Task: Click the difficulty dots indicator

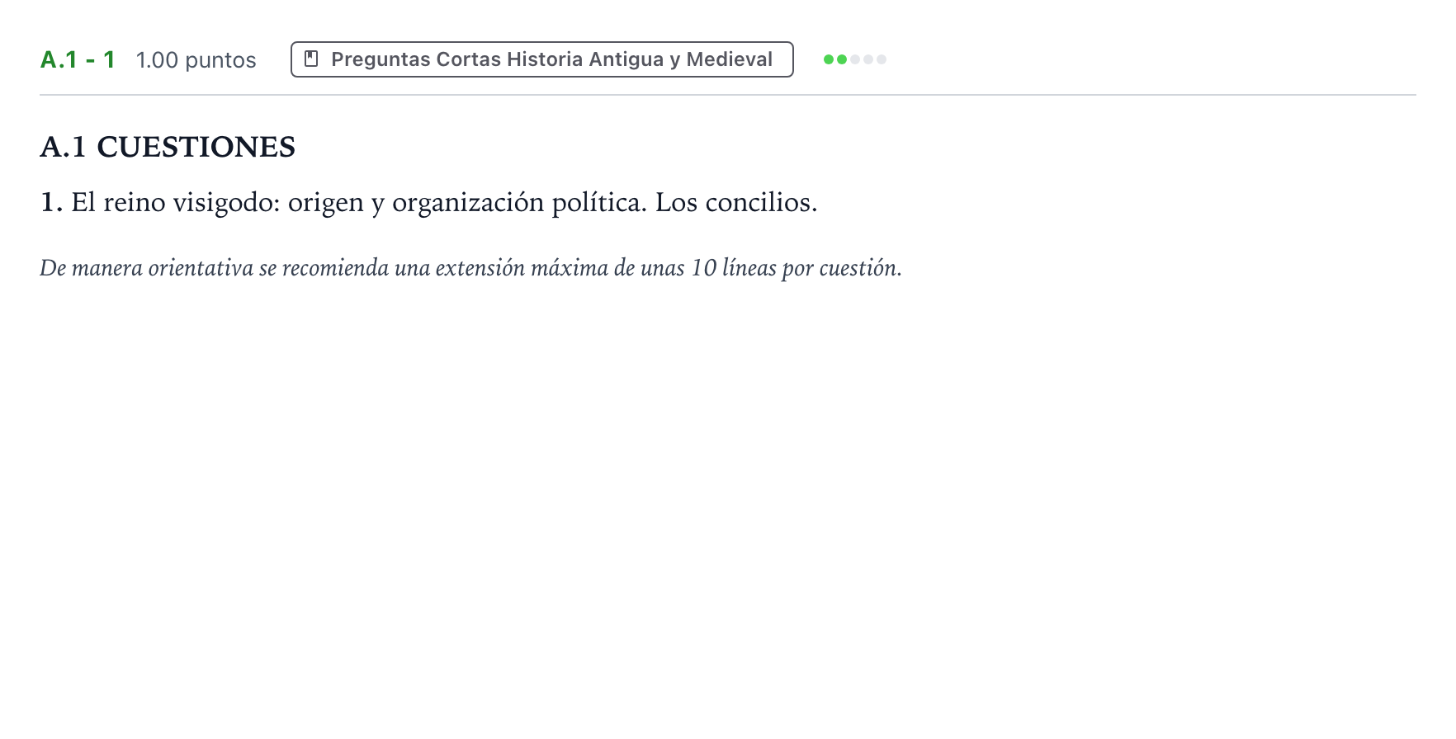Action: 855,59
